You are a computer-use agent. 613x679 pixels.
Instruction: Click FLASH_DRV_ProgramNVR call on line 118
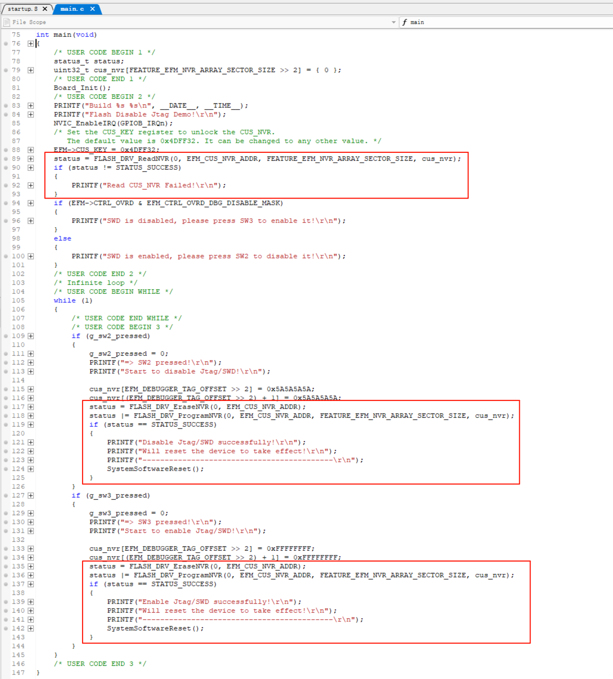tap(324, 416)
